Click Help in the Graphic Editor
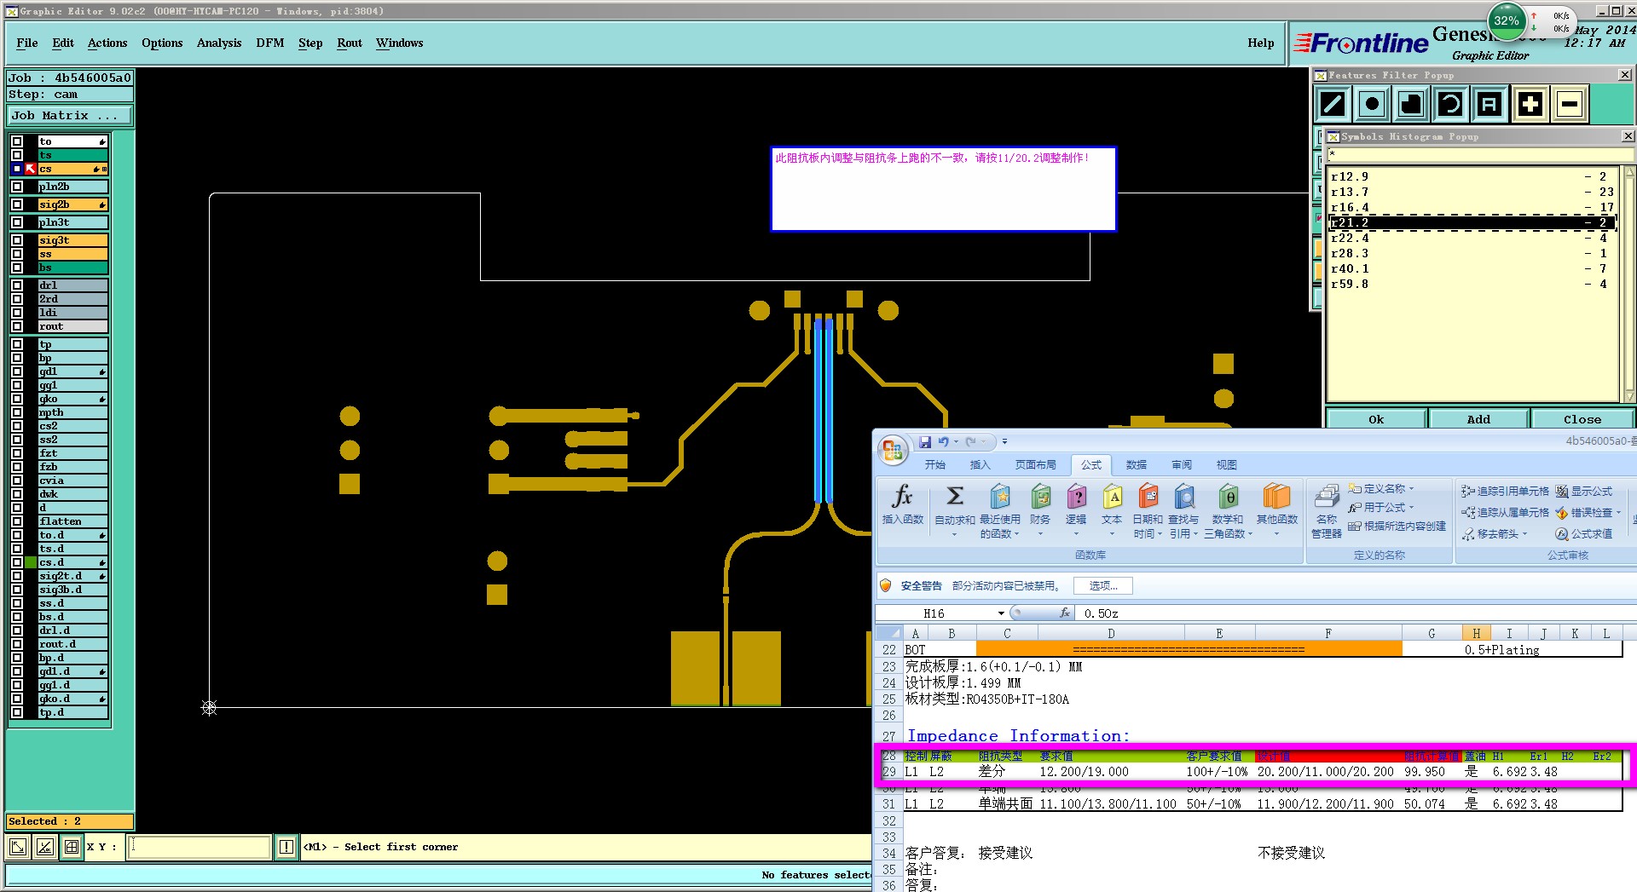The image size is (1637, 892). (1261, 43)
